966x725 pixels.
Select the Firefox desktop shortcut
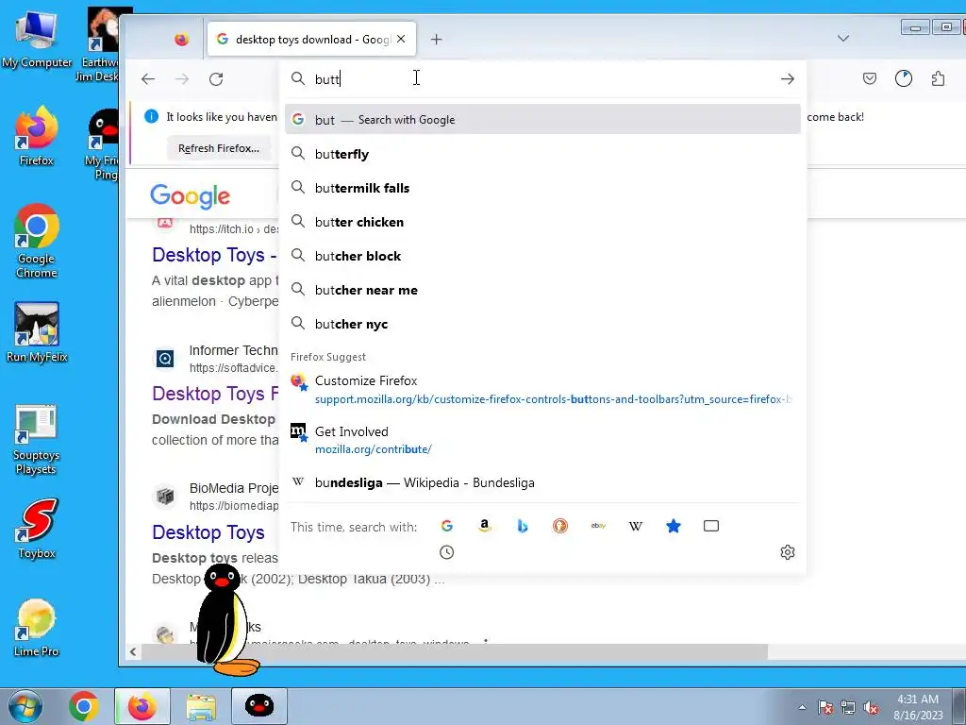click(x=37, y=136)
